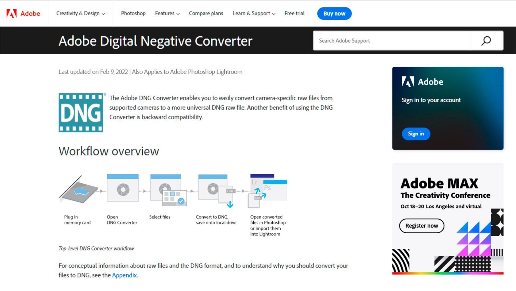Expand the Features dropdown menu
The height and width of the screenshot is (291, 516).
167,13
